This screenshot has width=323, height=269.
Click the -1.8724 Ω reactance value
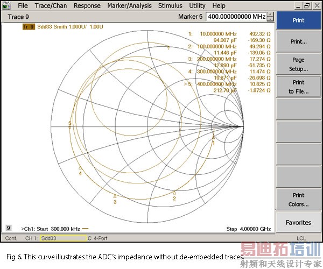coord(259,90)
